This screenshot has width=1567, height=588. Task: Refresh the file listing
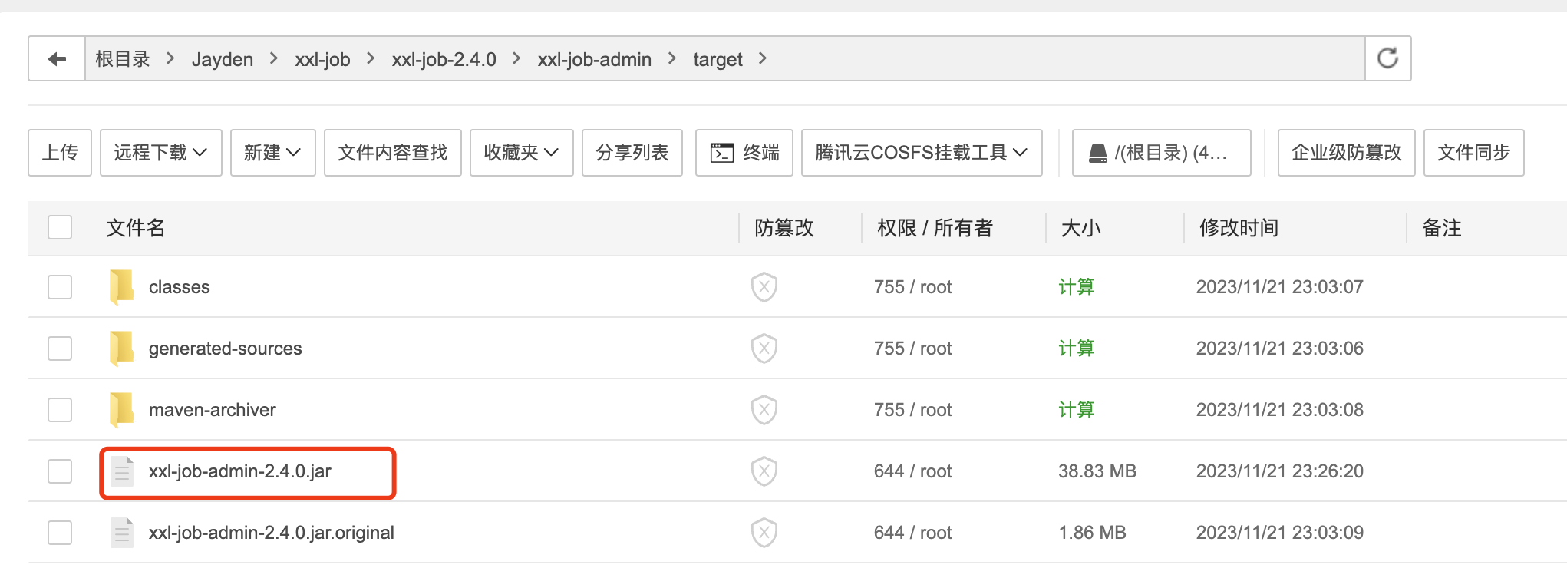[1387, 57]
